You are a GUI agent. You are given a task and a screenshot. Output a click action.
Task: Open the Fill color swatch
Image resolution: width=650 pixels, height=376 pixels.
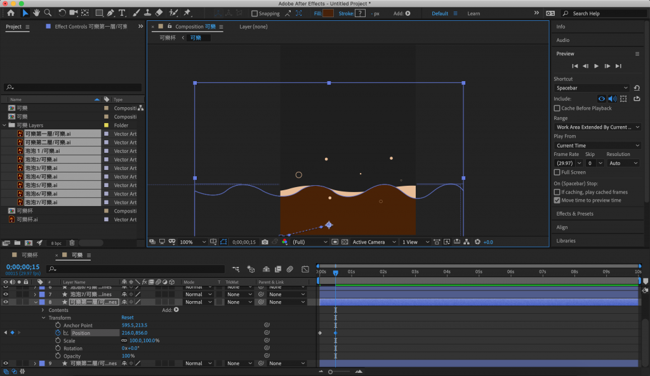click(x=328, y=13)
